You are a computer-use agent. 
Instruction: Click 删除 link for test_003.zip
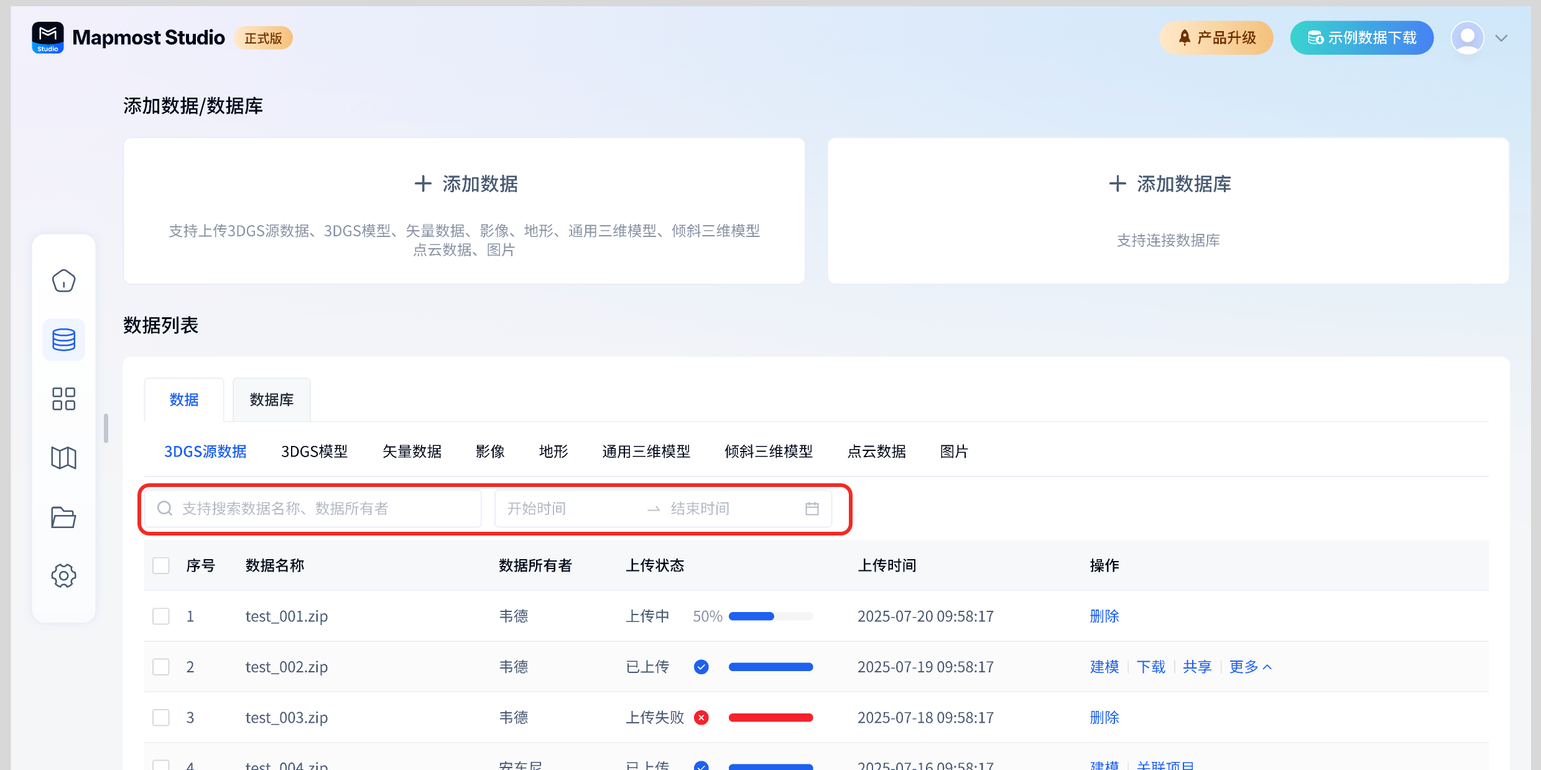click(1104, 718)
